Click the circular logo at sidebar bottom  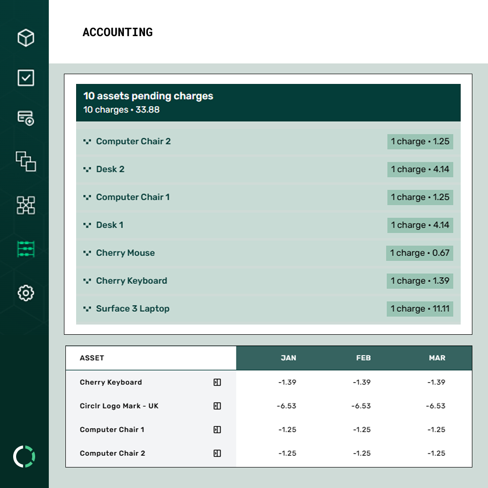click(x=24, y=456)
